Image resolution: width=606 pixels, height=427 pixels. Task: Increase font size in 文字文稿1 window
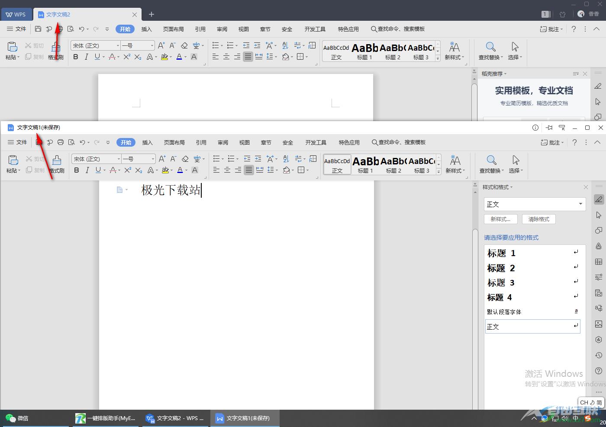click(x=162, y=159)
